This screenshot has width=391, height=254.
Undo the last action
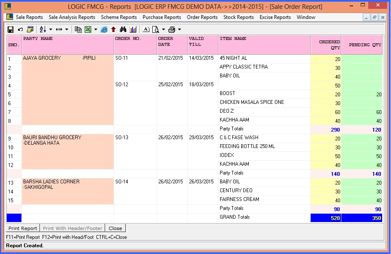tap(19, 29)
